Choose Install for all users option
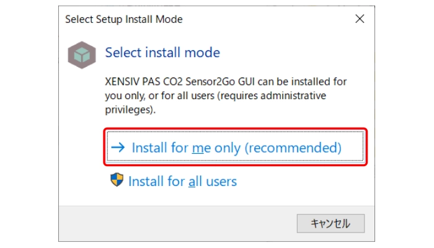 (174, 181)
